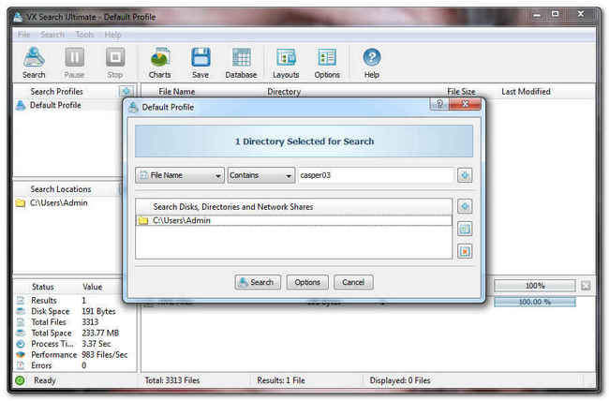Screen dimensions: 609x401
Task: Click the small icon next to 100% bar
Action: point(586,286)
